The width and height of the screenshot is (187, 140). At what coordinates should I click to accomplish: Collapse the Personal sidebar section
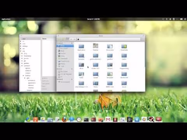point(72,43)
